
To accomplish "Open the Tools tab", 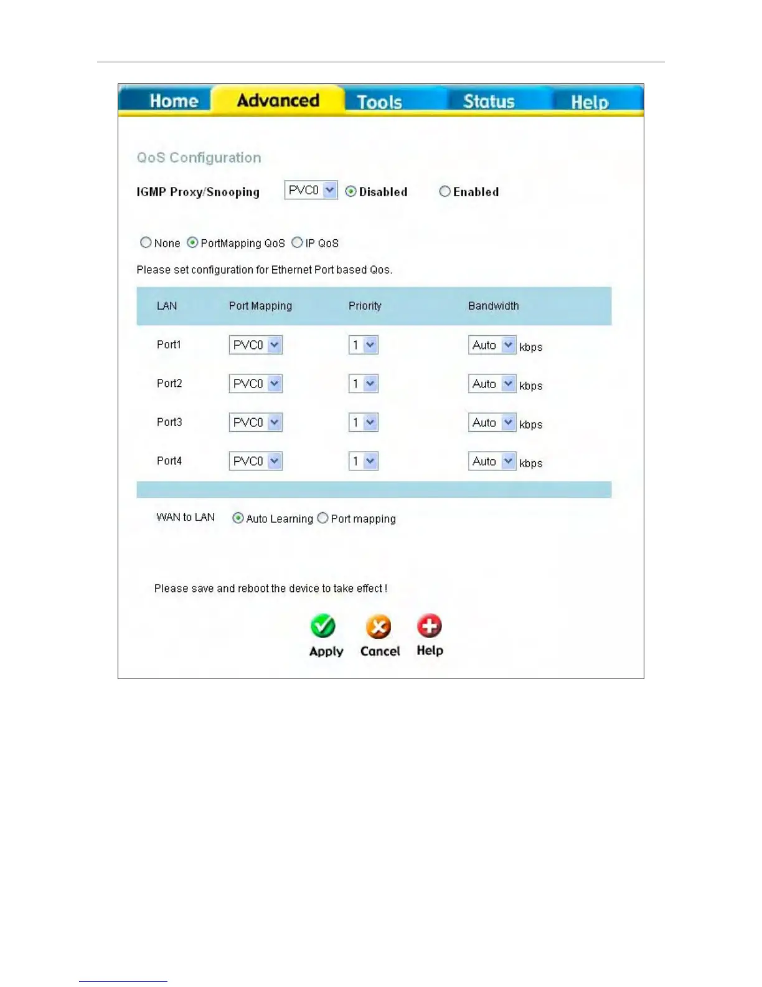I will coord(379,102).
